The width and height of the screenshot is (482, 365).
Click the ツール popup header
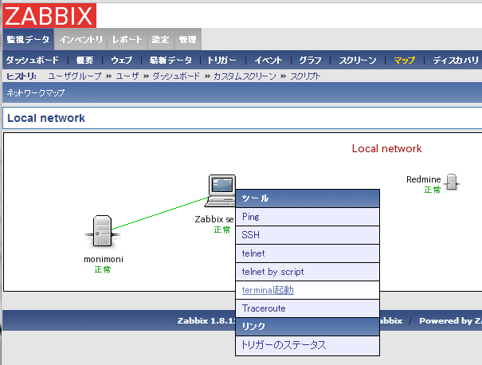[308, 198]
